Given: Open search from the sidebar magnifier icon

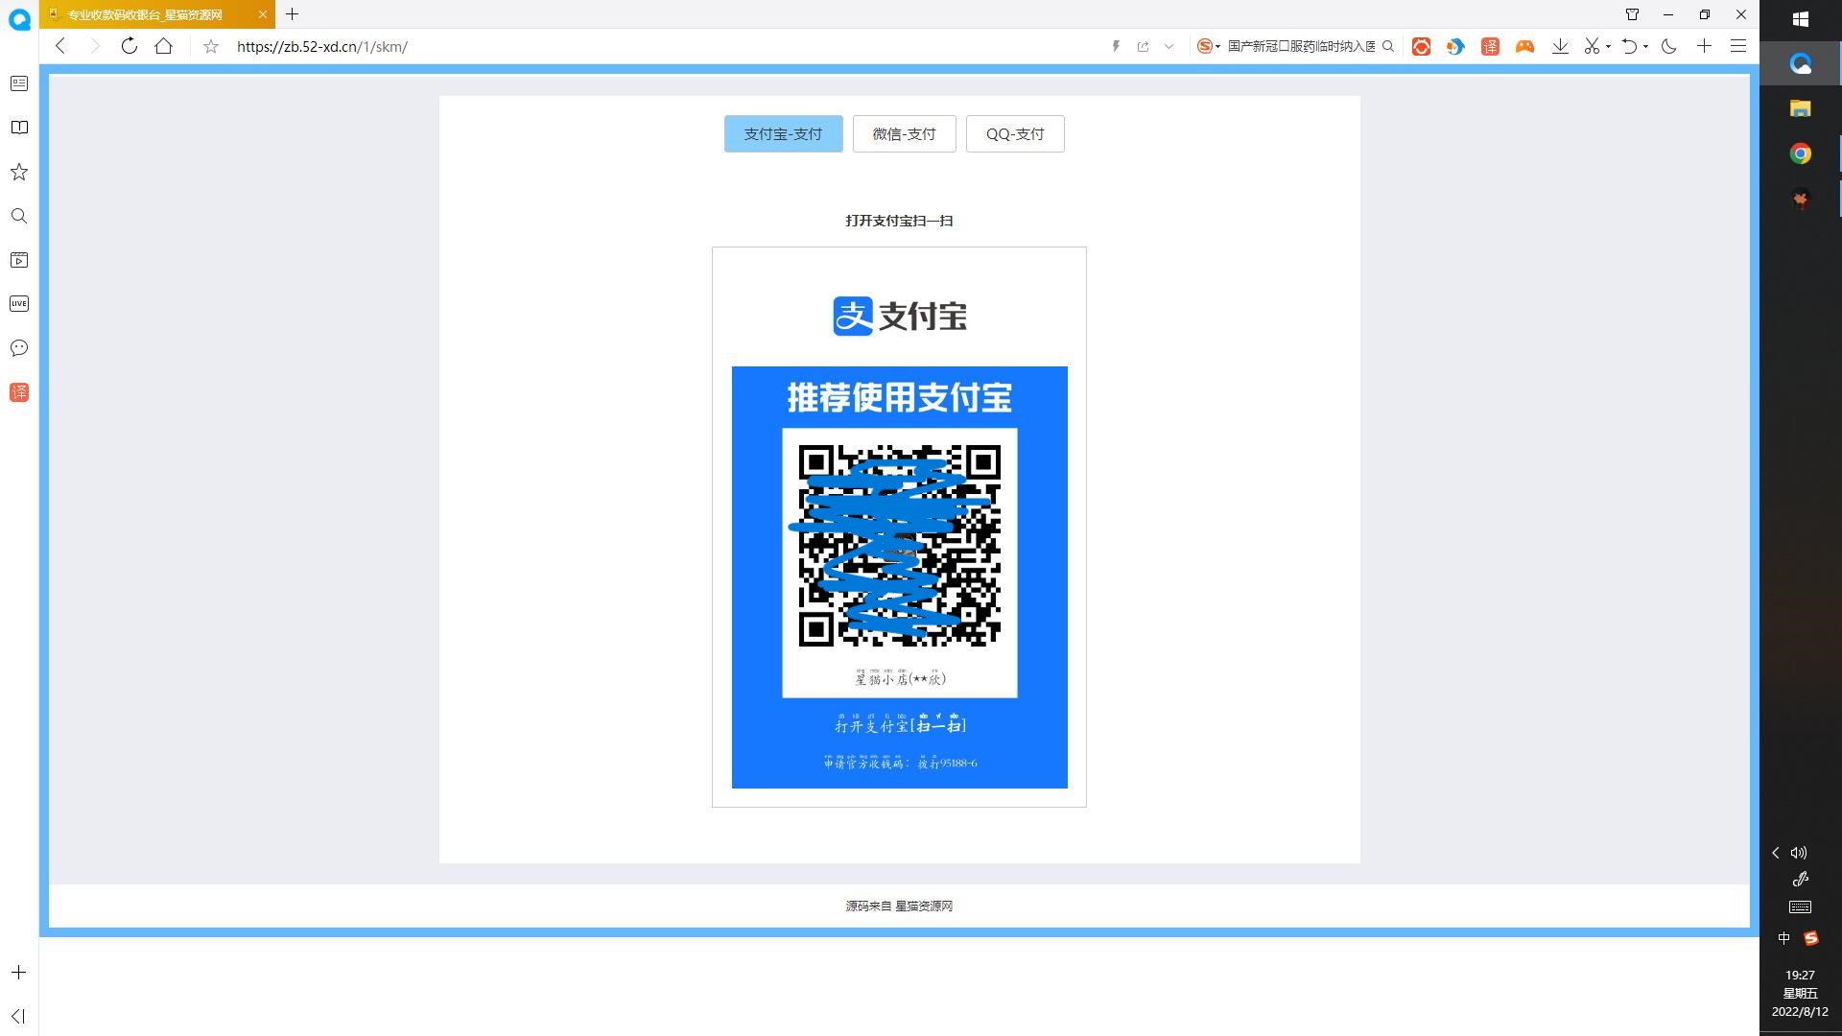Looking at the screenshot, I should 18,216.
